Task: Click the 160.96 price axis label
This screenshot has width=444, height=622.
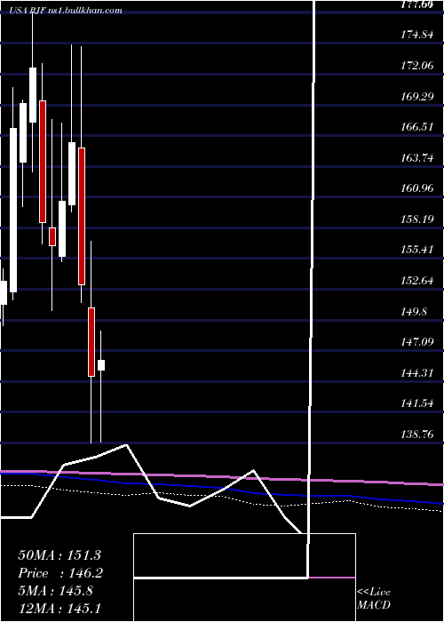Action: pyautogui.click(x=417, y=188)
